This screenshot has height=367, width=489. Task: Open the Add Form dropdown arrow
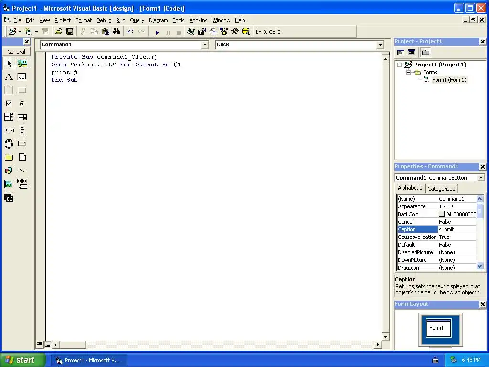tap(36, 32)
